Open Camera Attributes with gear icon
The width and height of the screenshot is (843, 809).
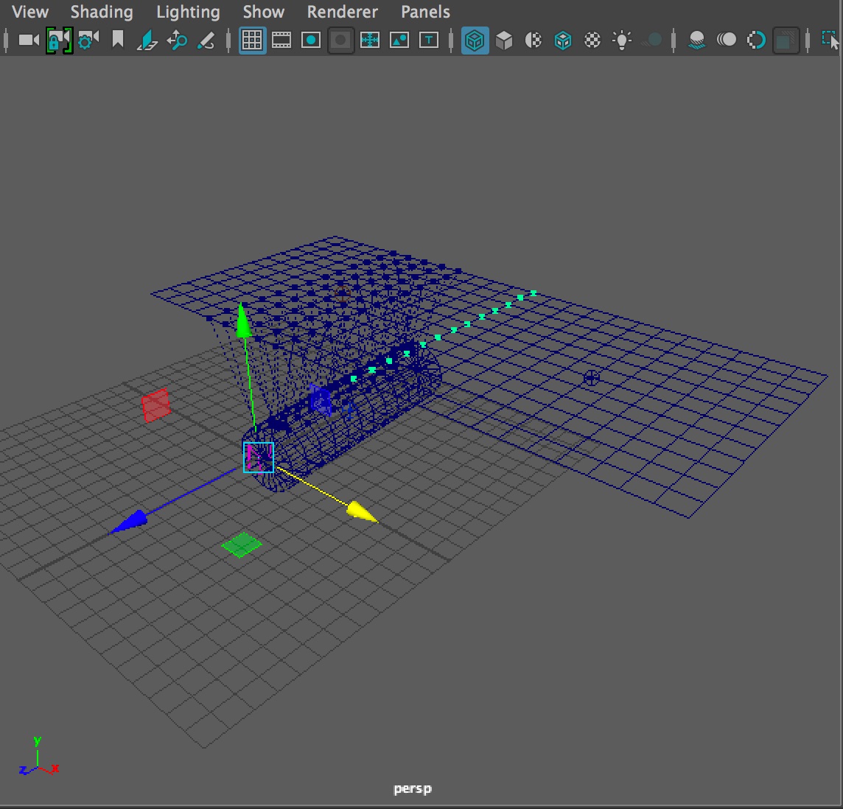tap(88, 40)
